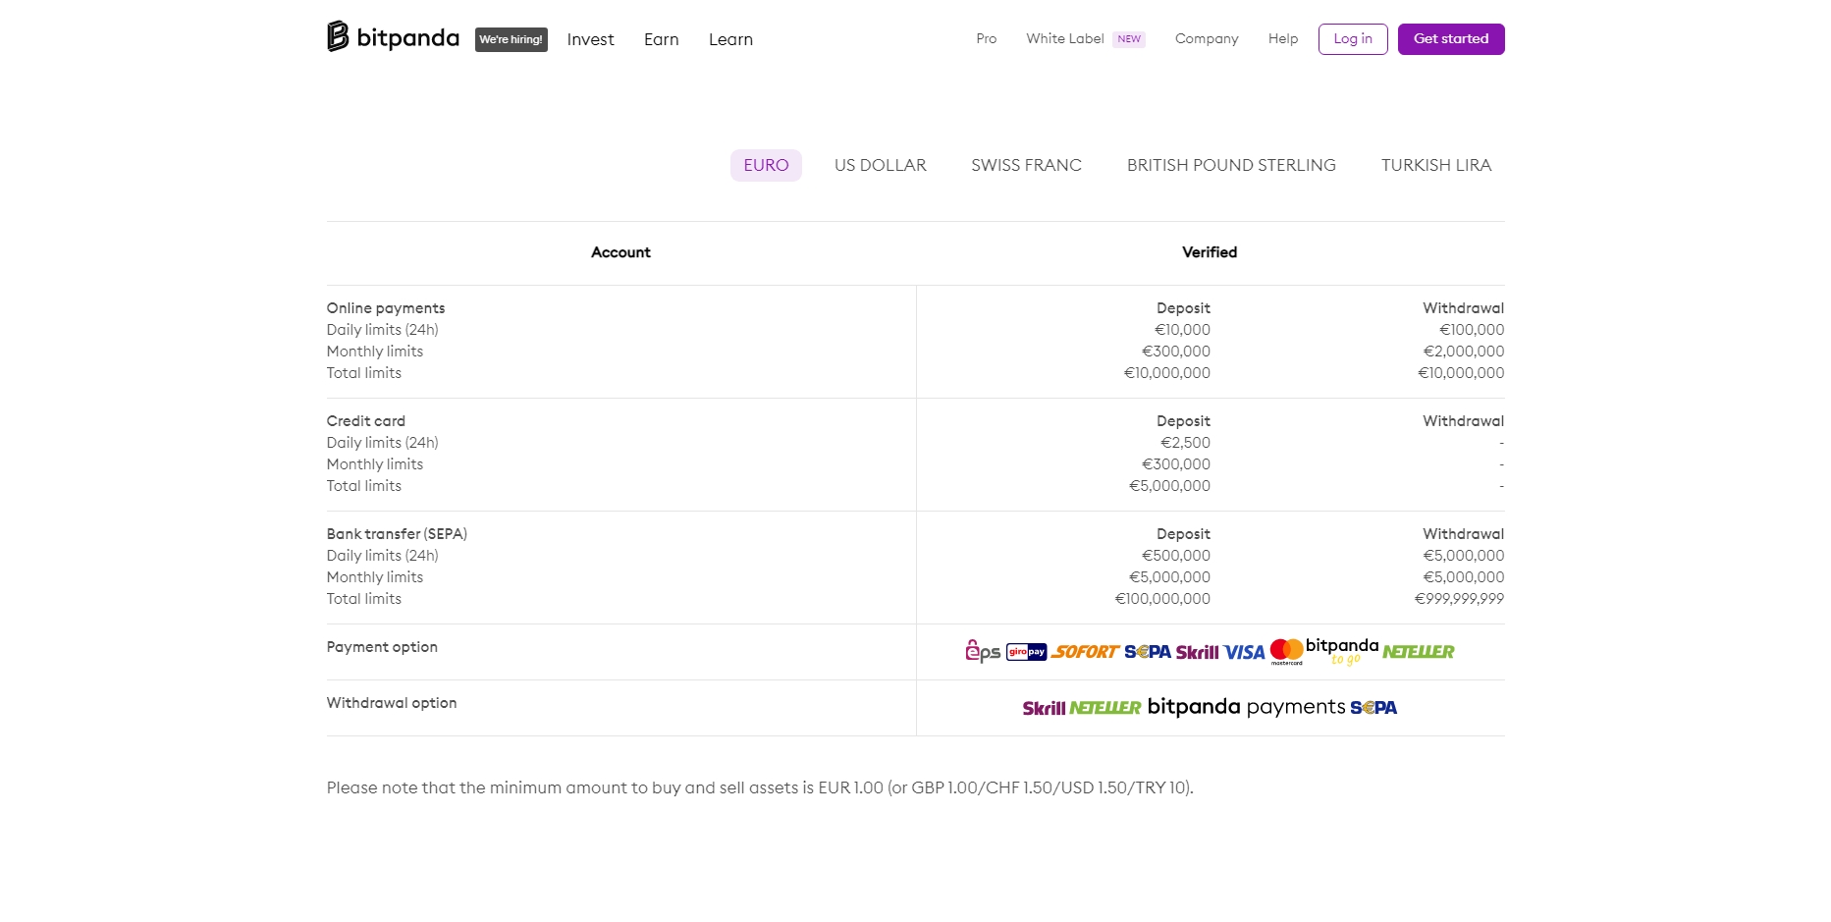The height and width of the screenshot is (922, 1831).
Task: Click the Log in button
Action: (x=1353, y=39)
